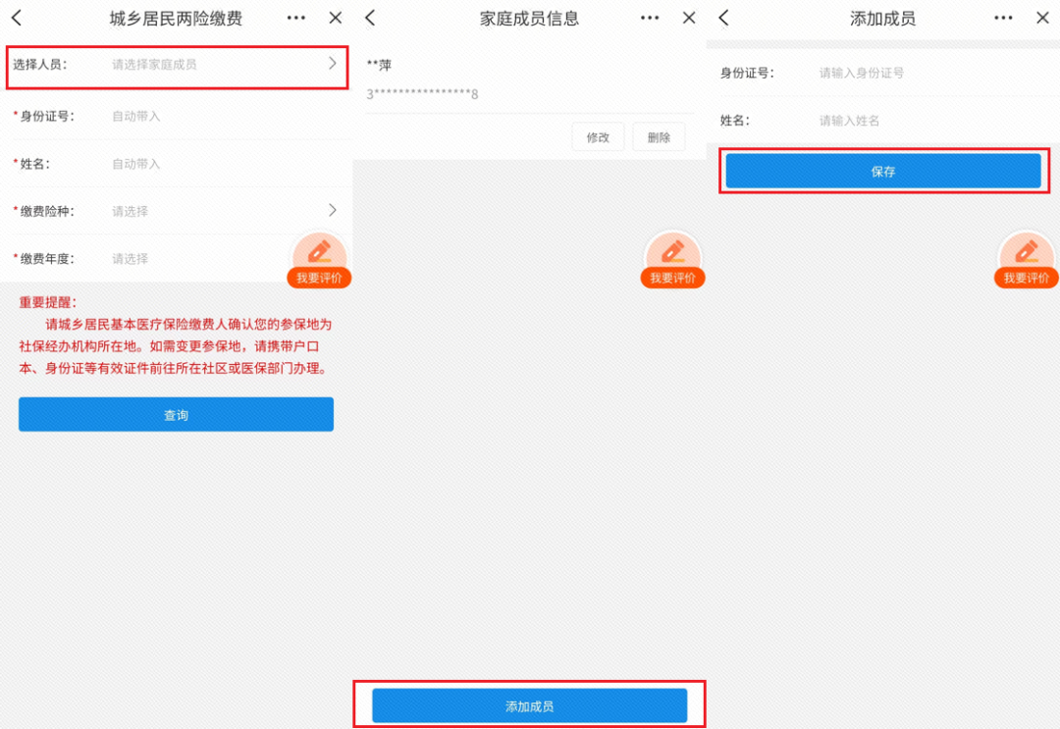Expand the 缴费险种 insurance type dropdown

click(x=177, y=211)
